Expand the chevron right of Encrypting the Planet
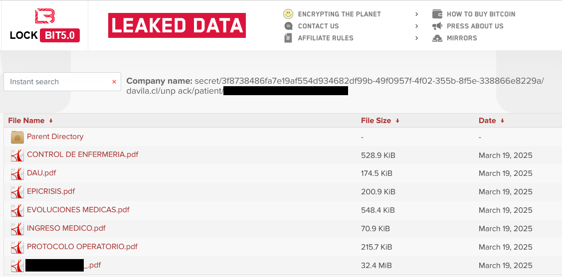This screenshot has width=562, height=277. tap(416, 14)
